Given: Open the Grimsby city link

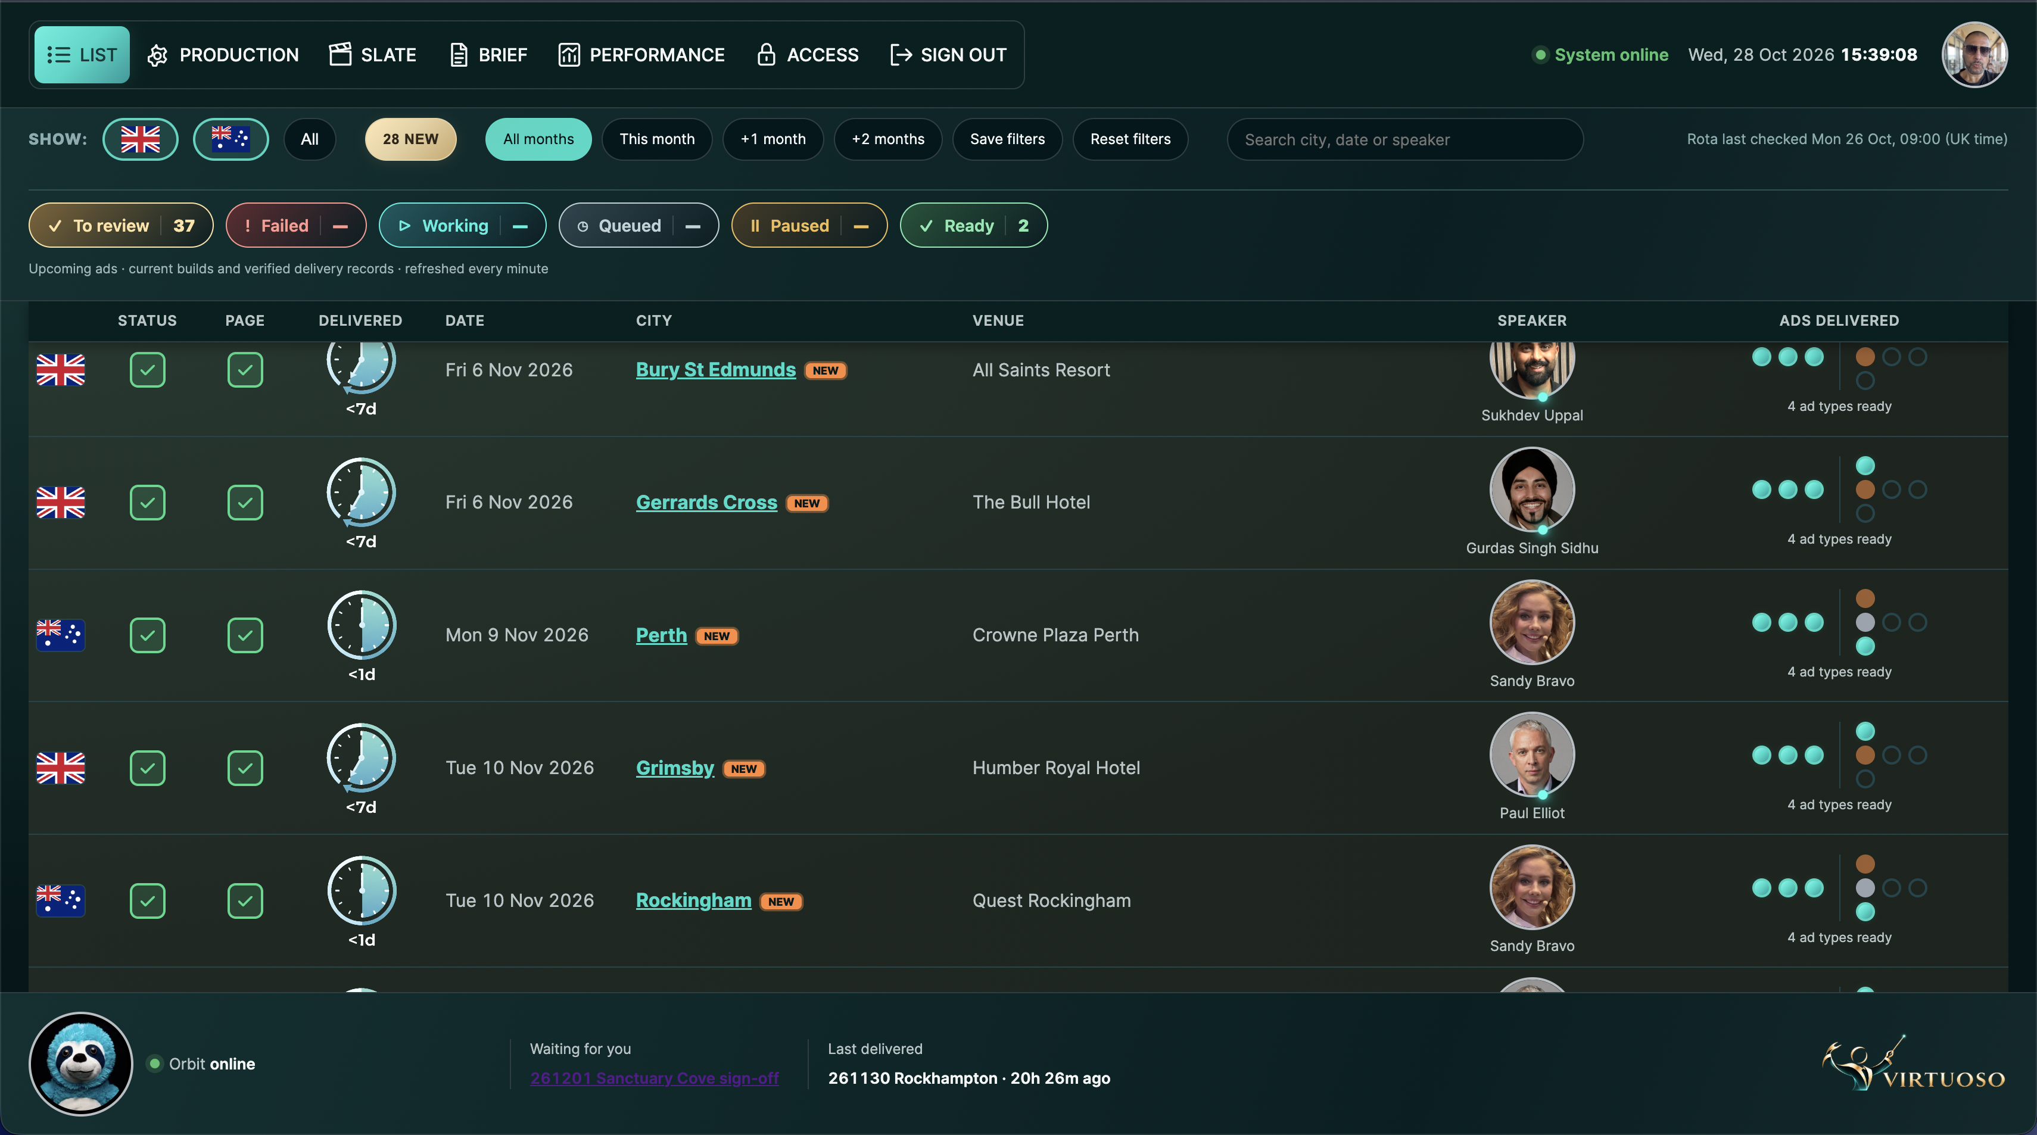Looking at the screenshot, I should click(x=674, y=768).
